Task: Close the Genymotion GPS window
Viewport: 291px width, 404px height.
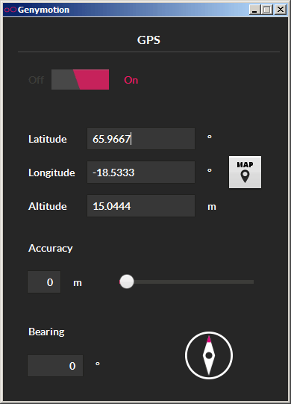Action: click(281, 10)
